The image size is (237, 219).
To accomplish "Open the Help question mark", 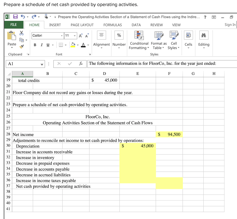I will [x=205, y=17].
